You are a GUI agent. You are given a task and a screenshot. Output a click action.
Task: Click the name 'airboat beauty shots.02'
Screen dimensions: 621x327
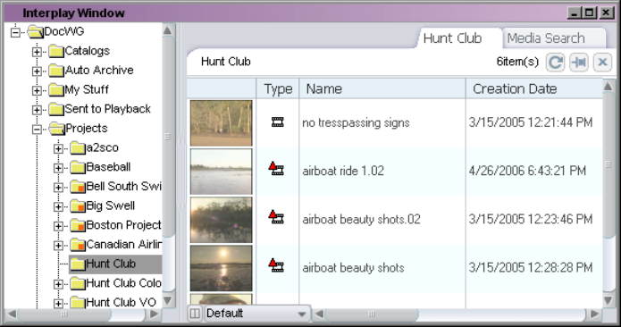361,219
